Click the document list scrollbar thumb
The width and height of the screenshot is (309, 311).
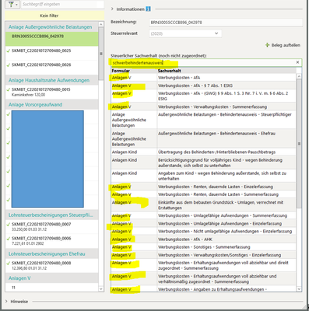(101, 54)
